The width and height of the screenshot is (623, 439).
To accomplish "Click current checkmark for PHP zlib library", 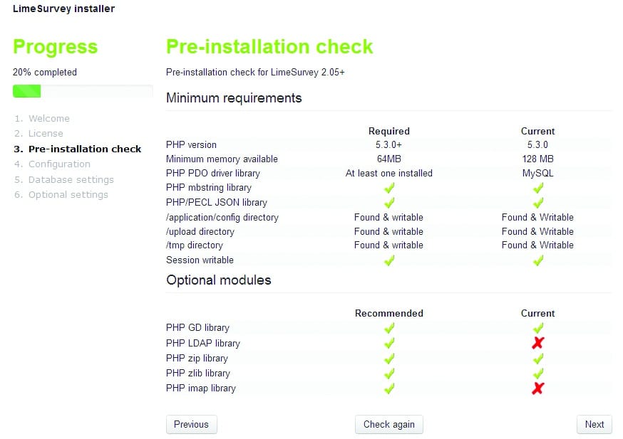I will click(538, 373).
